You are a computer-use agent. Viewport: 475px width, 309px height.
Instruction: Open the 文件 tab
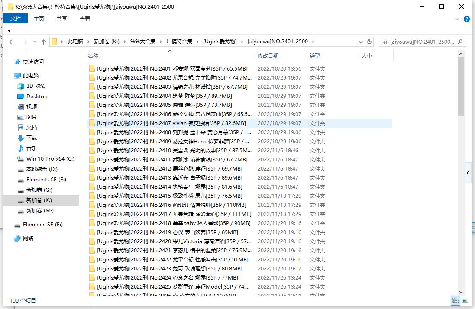point(16,19)
